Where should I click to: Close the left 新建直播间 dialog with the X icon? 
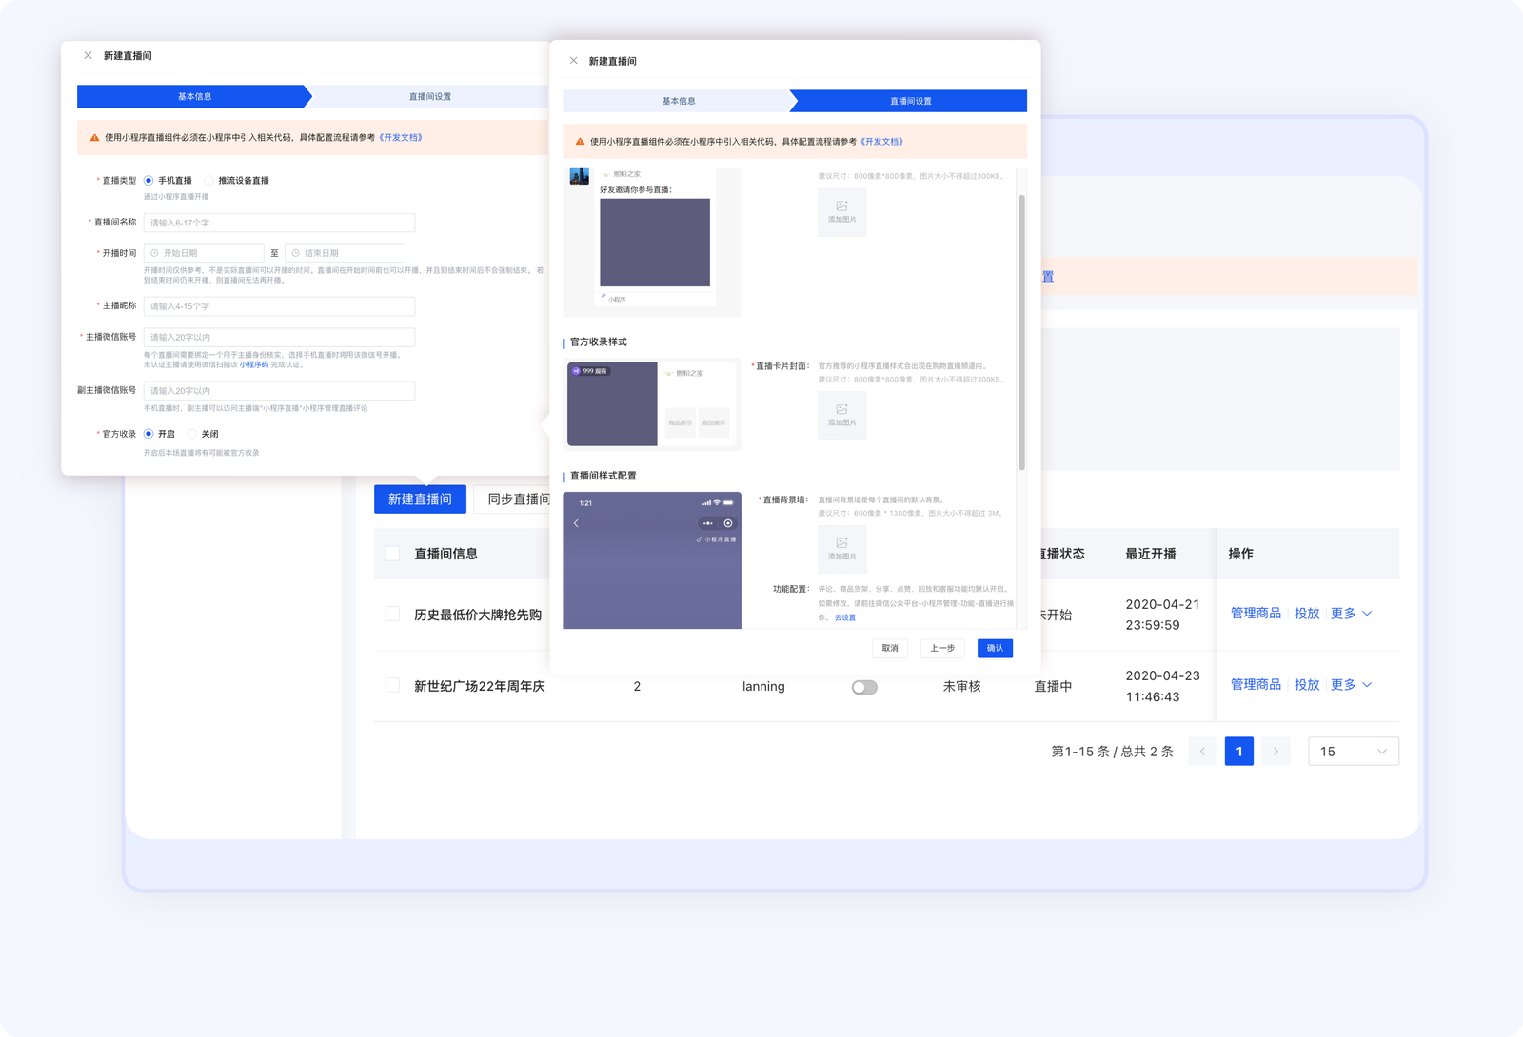coord(88,56)
